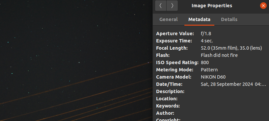This screenshot has height=121, width=269.
Task: Select the ISO Speed Rating label
Action: coord(177,62)
